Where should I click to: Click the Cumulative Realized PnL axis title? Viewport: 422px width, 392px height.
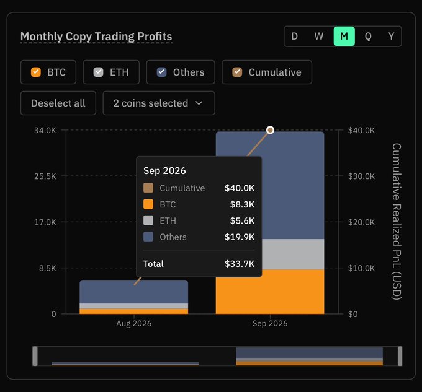[x=397, y=222]
